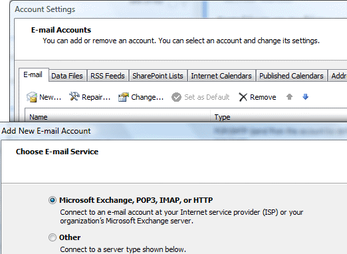Click the Change... button label
The height and width of the screenshot is (254, 347).
point(148,97)
